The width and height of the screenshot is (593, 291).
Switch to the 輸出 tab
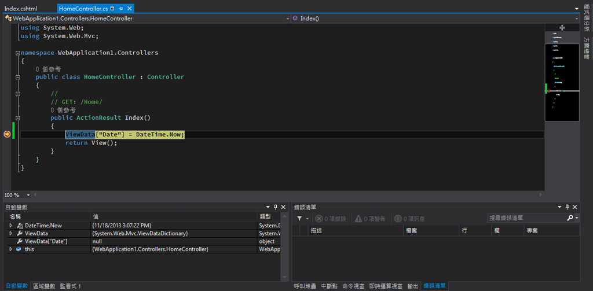412,286
